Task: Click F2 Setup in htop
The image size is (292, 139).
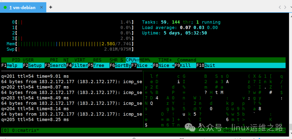Action: click(34, 65)
